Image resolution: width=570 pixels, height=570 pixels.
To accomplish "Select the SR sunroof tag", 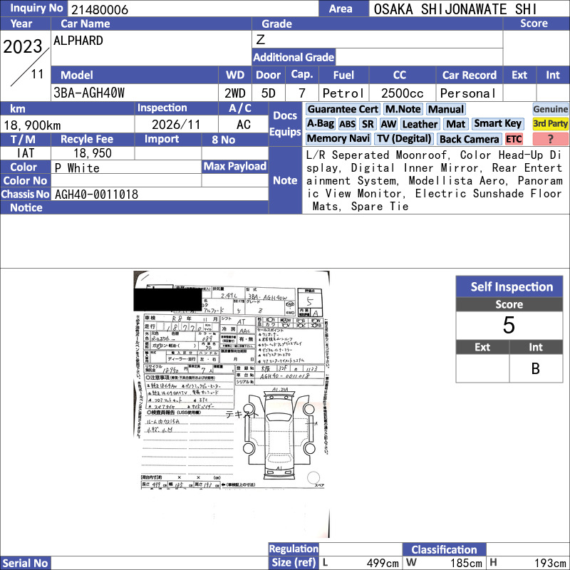I will tap(368, 124).
